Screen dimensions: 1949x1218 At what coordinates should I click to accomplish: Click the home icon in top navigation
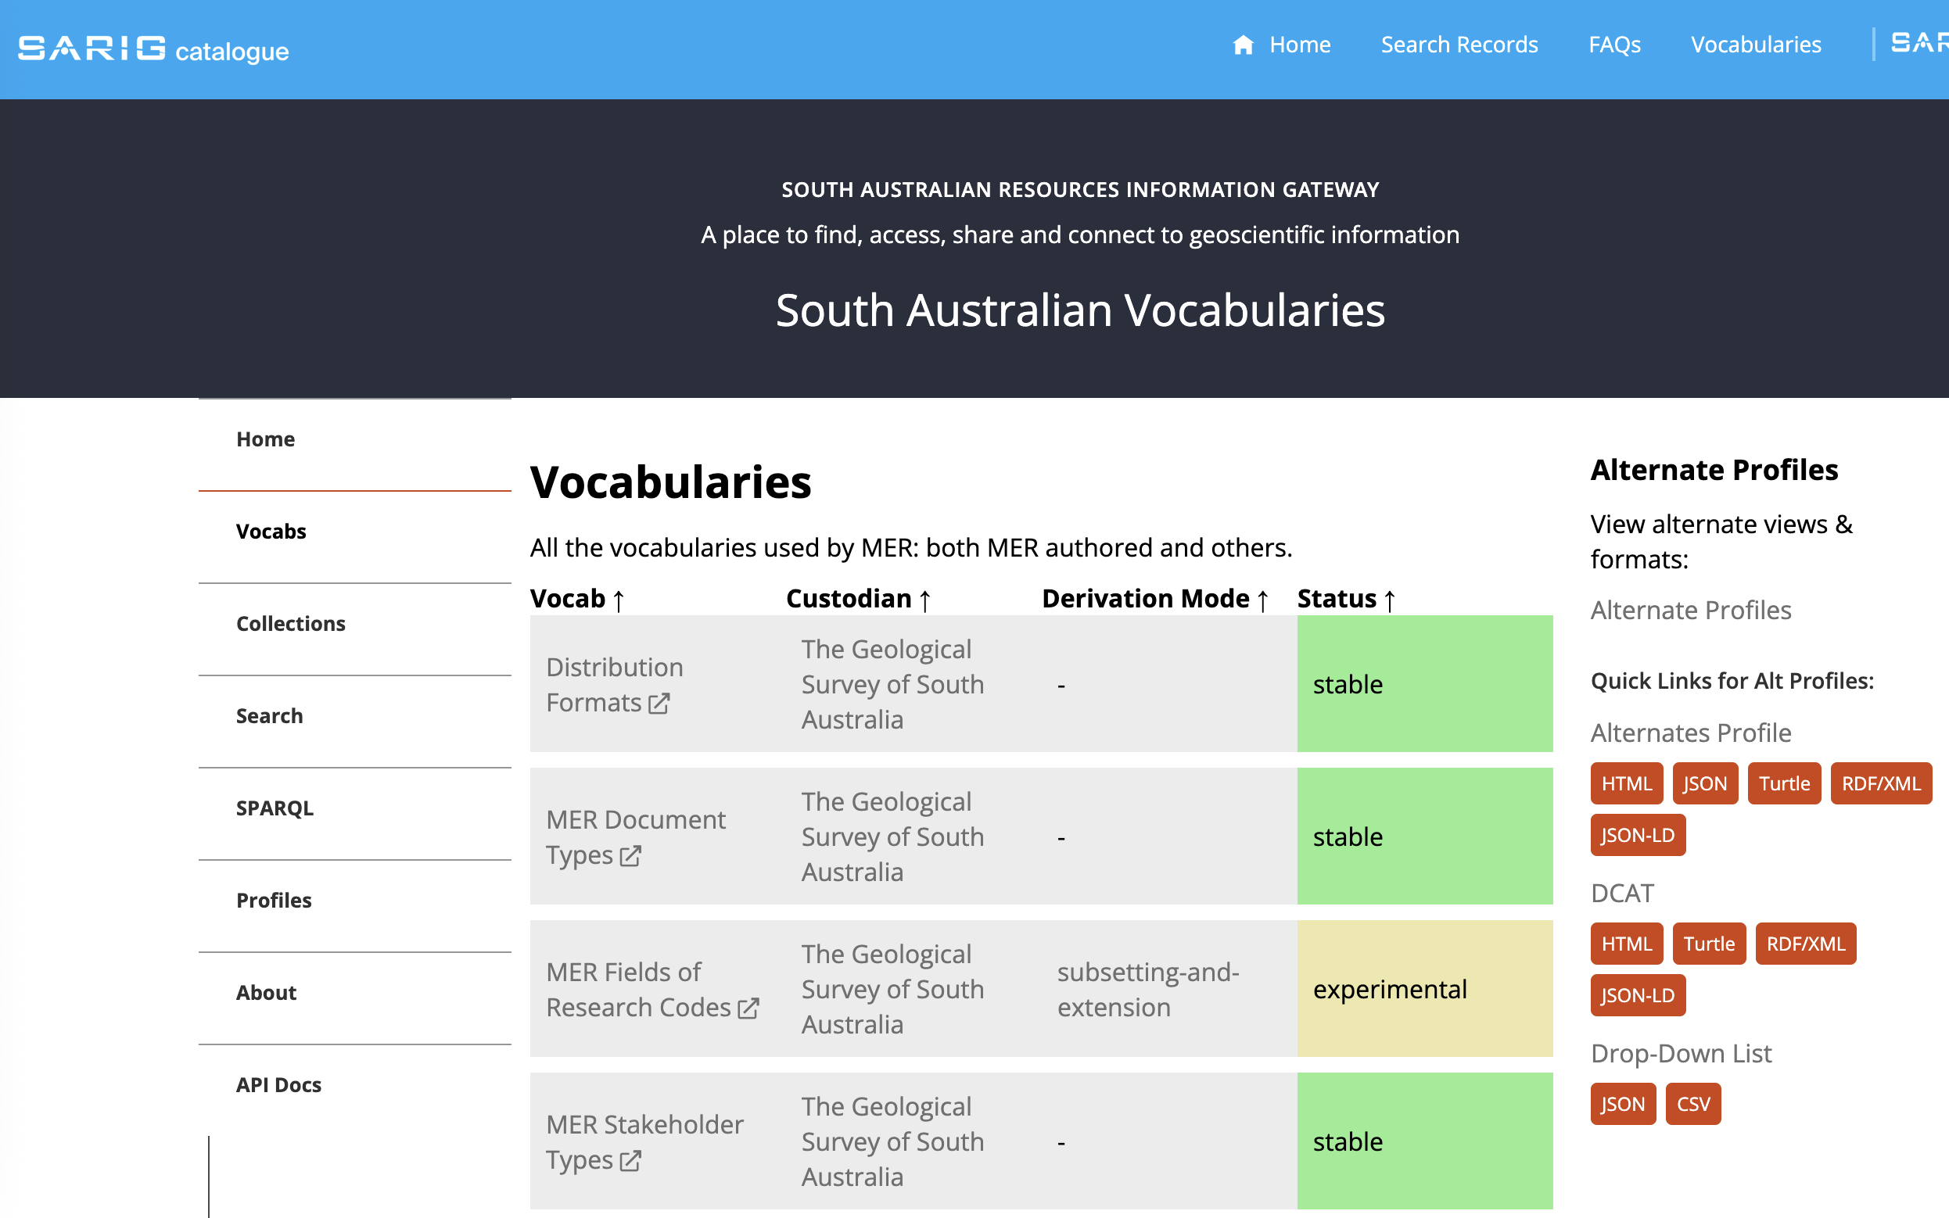coord(1244,45)
